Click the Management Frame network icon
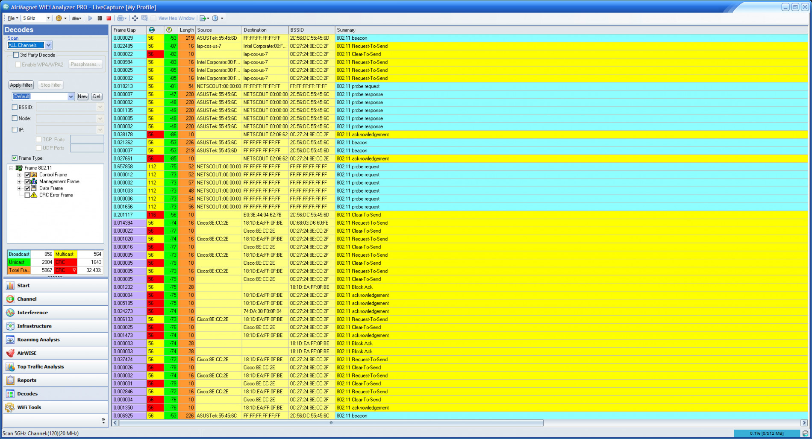This screenshot has width=812, height=439. 34,181
